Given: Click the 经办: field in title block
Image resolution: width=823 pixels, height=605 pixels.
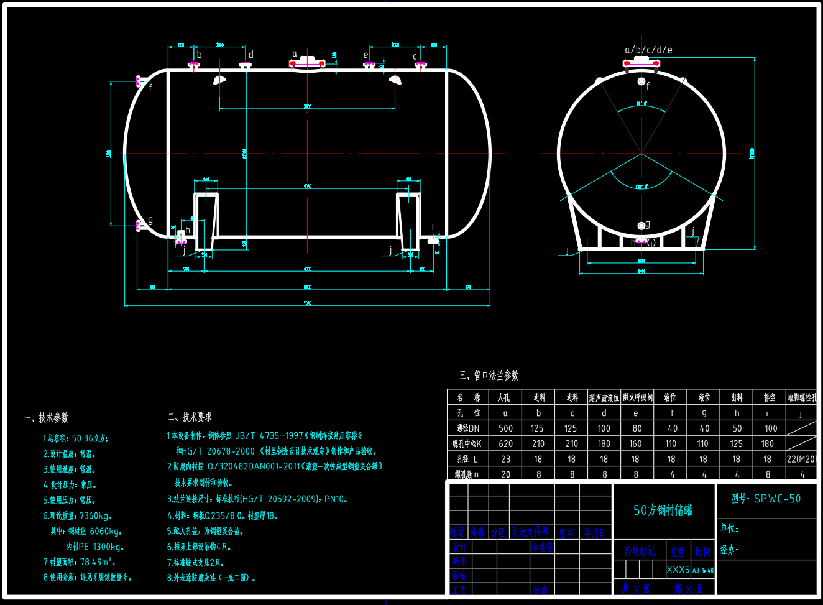Looking at the screenshot, I should pos(729,550).
